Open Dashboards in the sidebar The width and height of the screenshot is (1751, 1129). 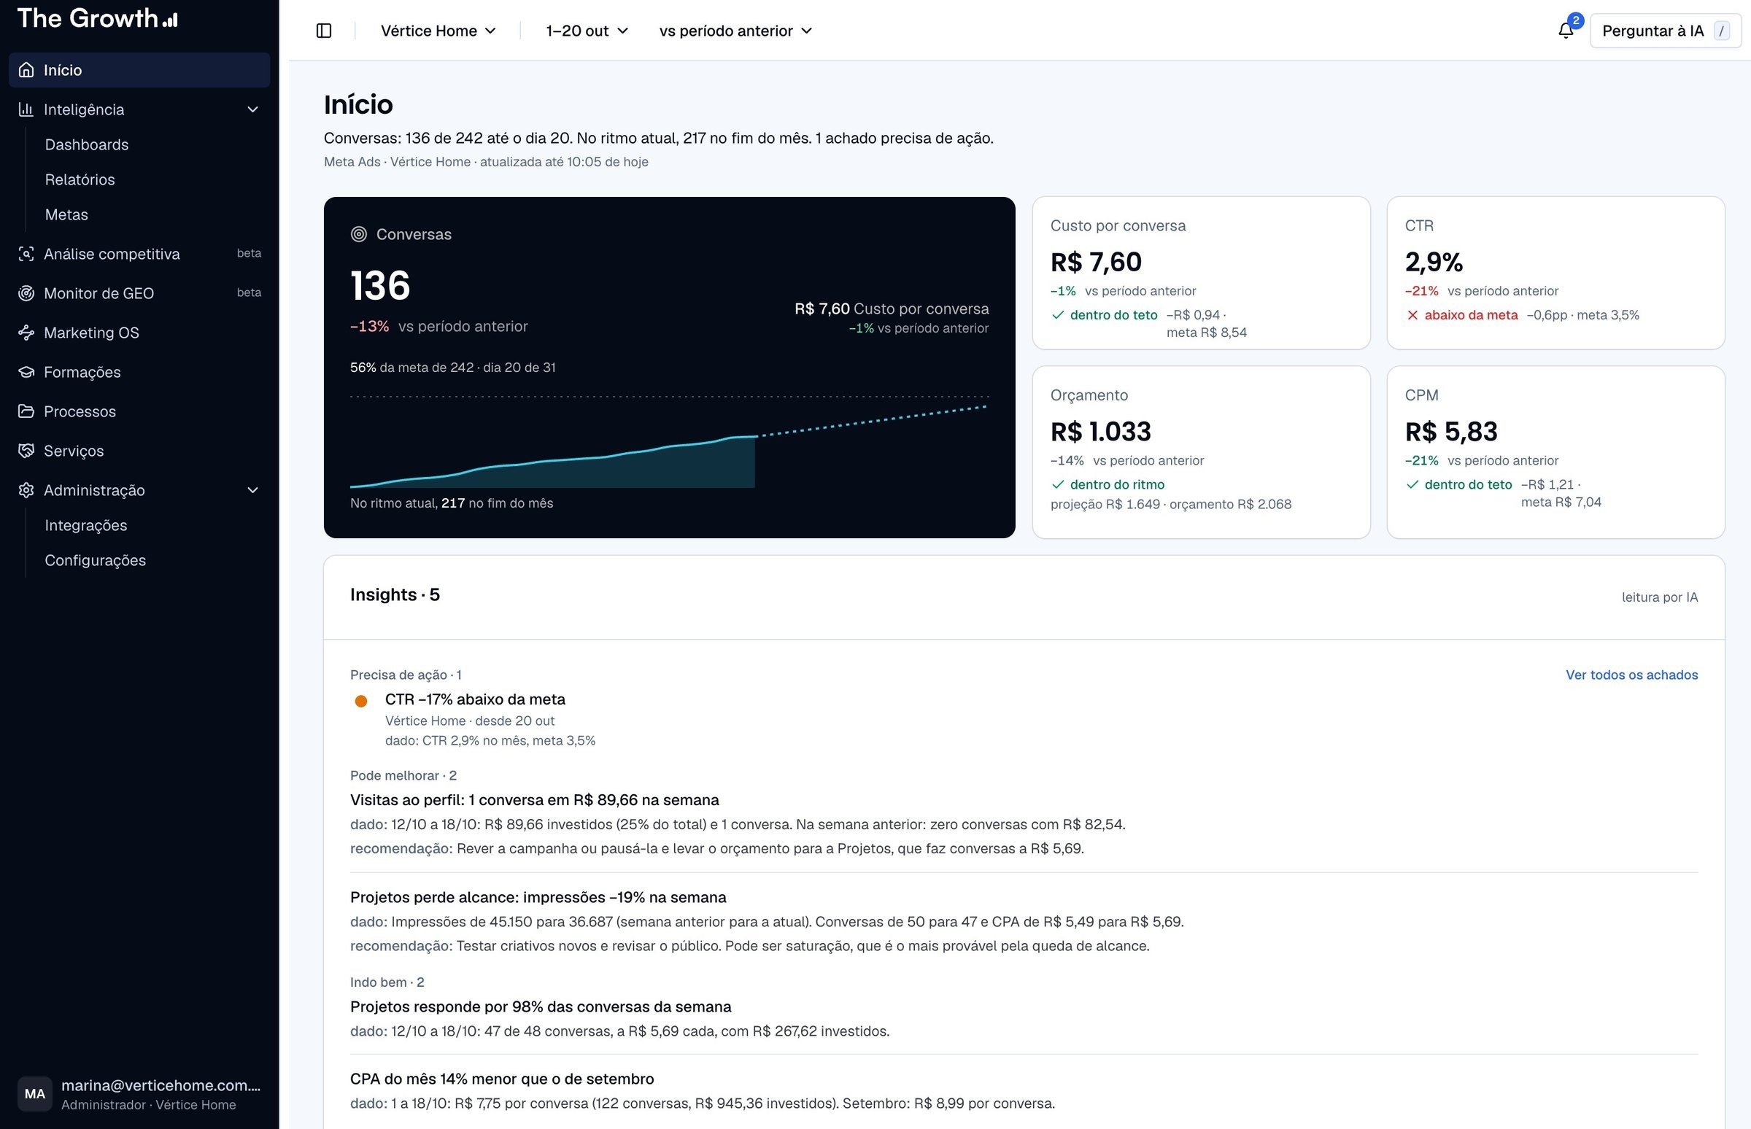87,144
